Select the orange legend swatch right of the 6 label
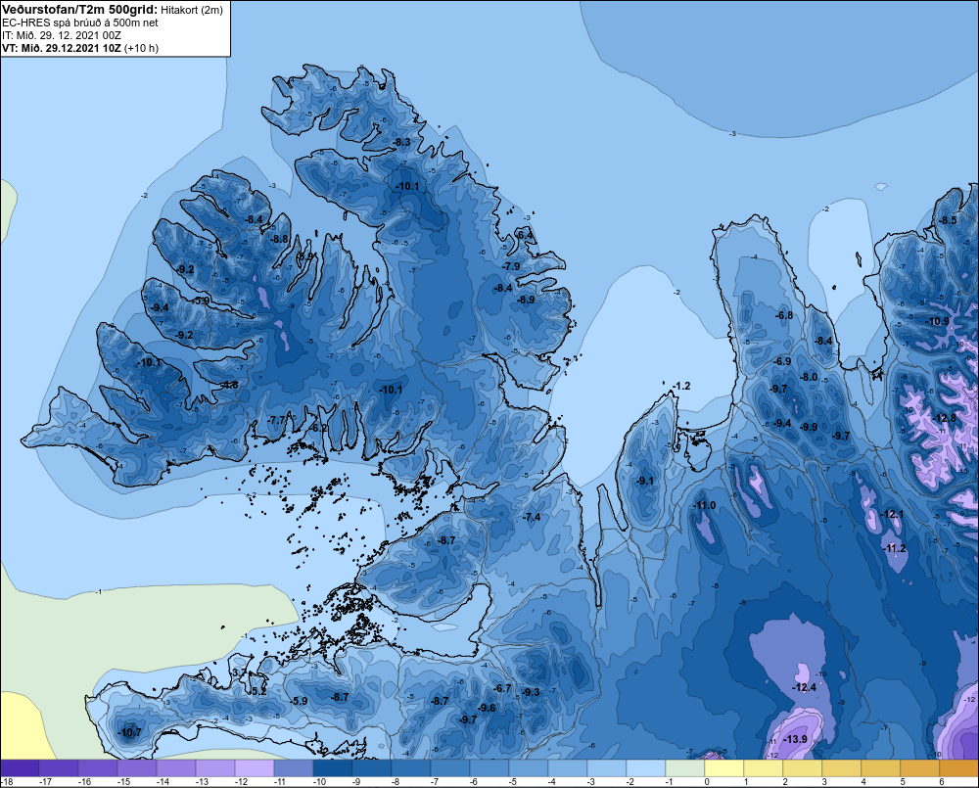This screenshot has height=788, width=979. 959,768
